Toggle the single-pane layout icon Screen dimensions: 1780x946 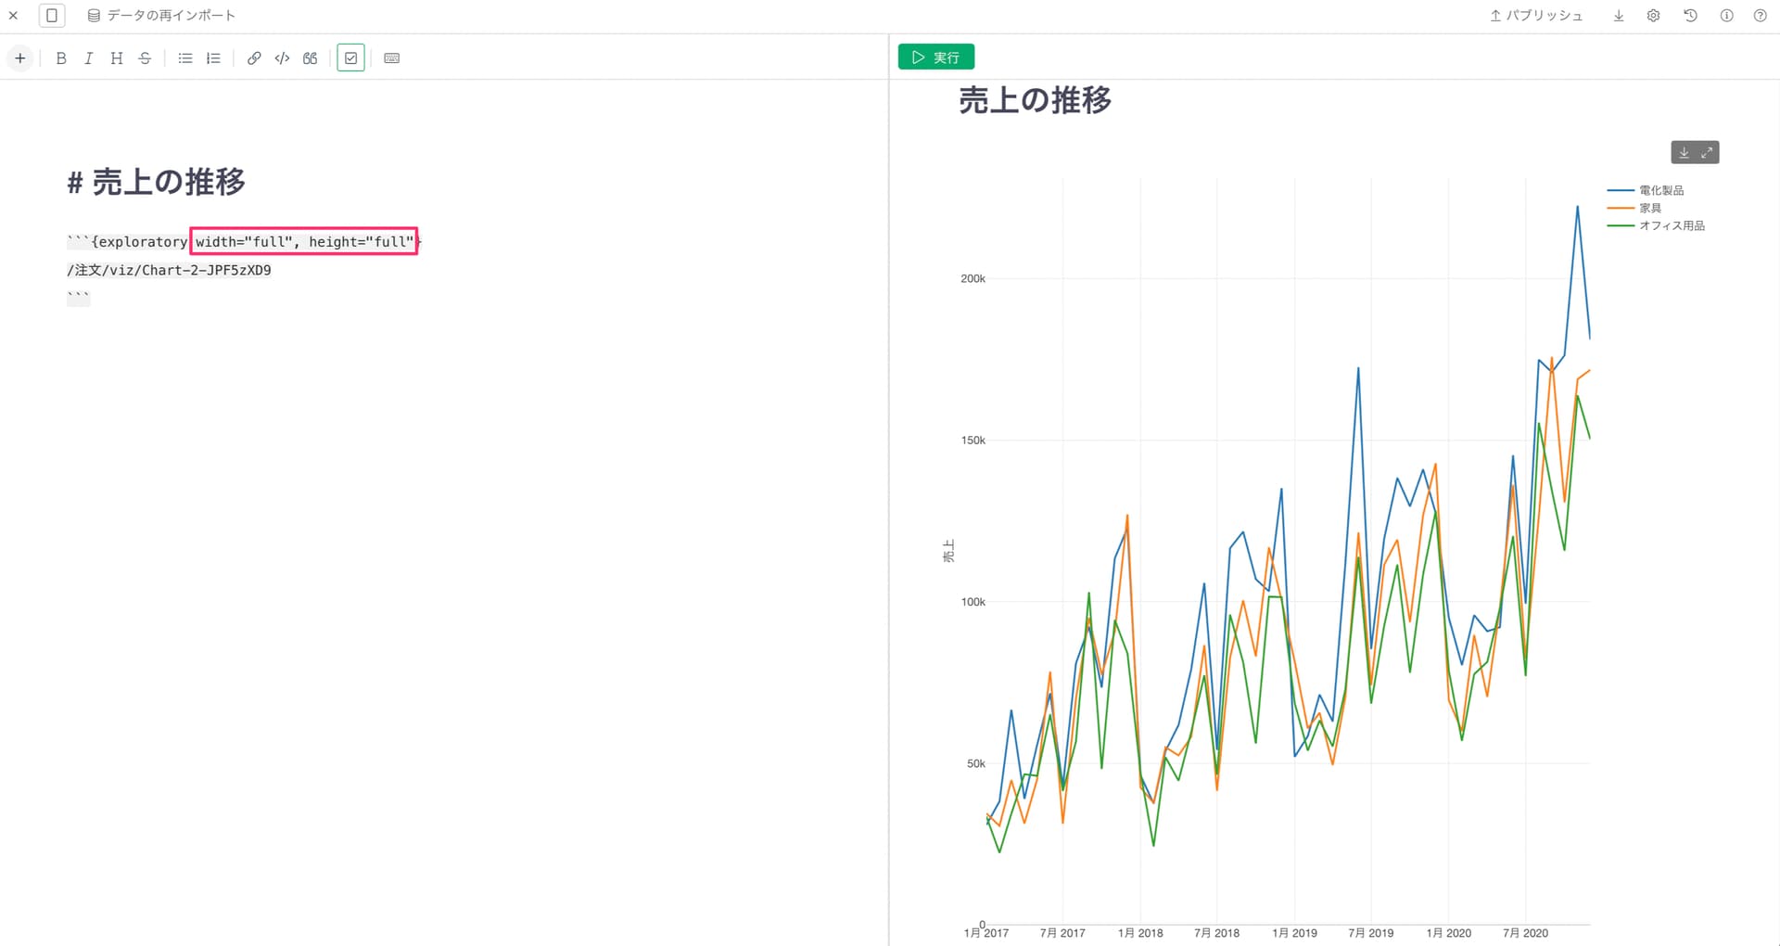[x=52, y=16]
